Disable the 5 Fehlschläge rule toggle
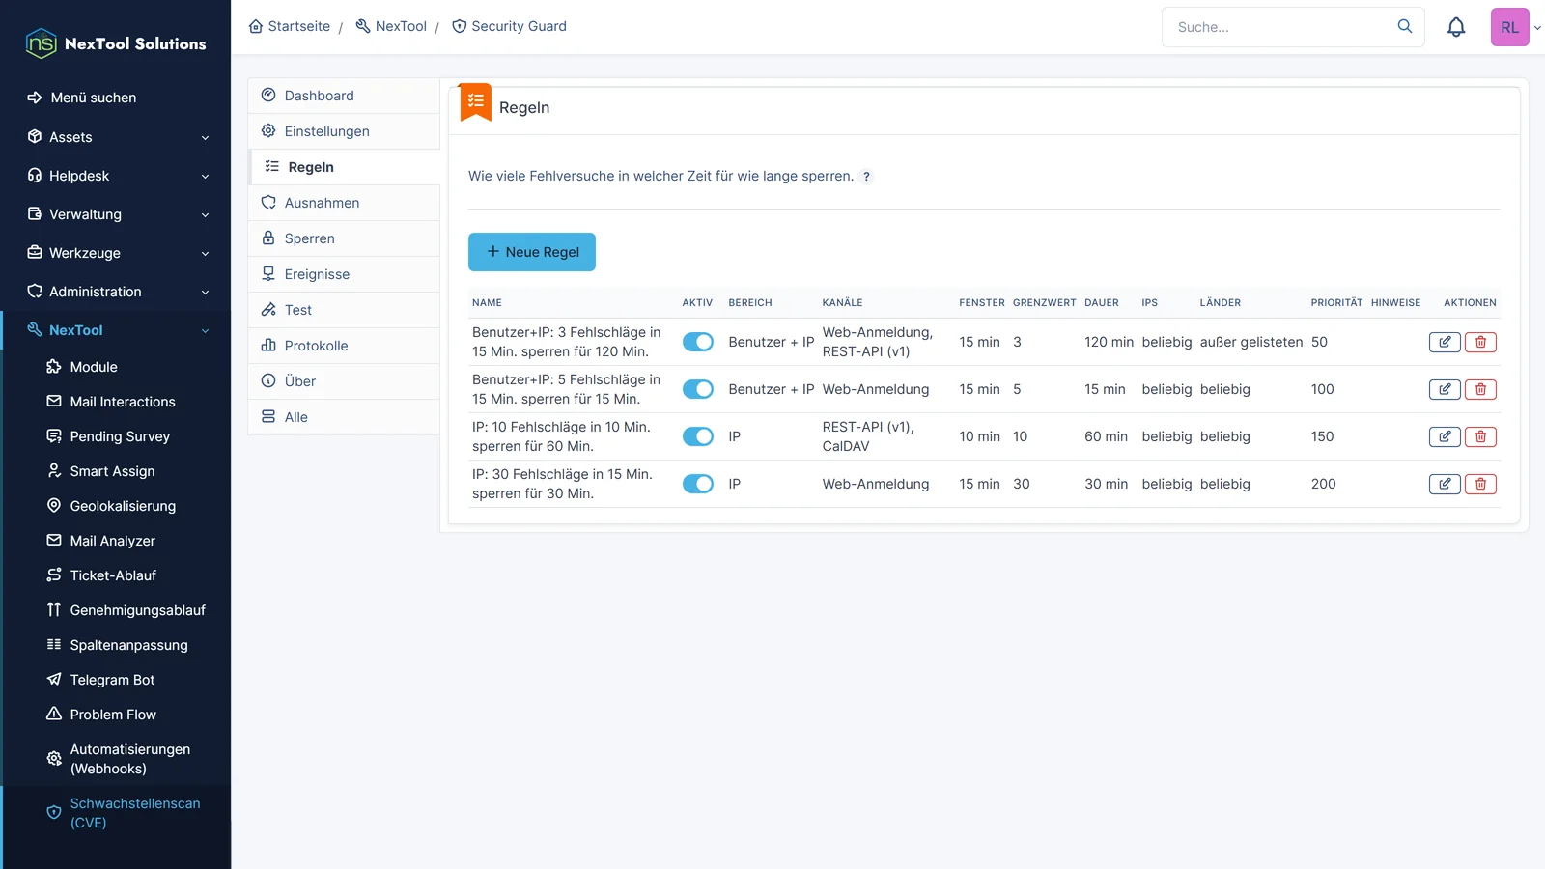The width and height of the screenshot is (1545, 869). pyautogui.click(x=698, y=389)
